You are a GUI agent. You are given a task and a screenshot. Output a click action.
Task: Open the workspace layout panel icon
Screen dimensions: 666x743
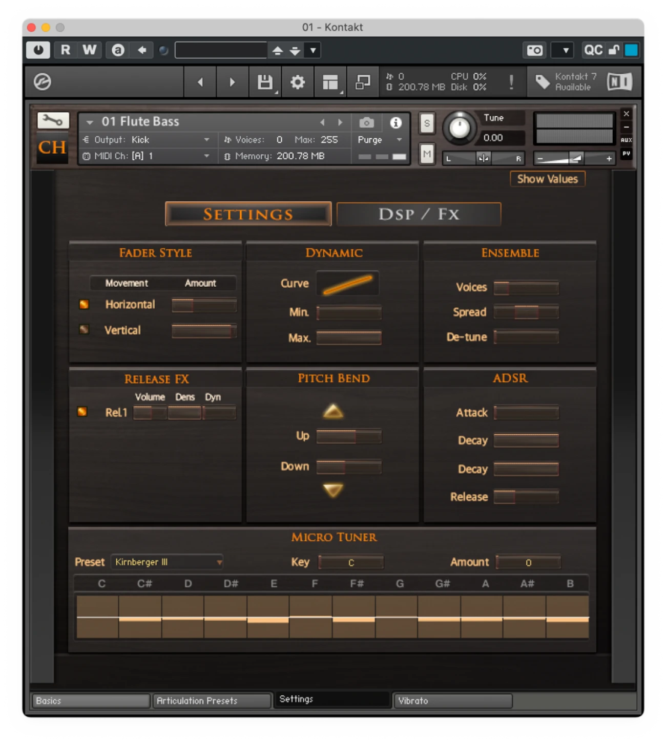click(330, 82)
